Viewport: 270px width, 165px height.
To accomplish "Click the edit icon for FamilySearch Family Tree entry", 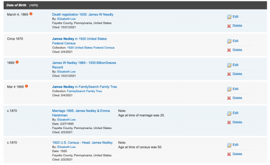I will [229, 89].
